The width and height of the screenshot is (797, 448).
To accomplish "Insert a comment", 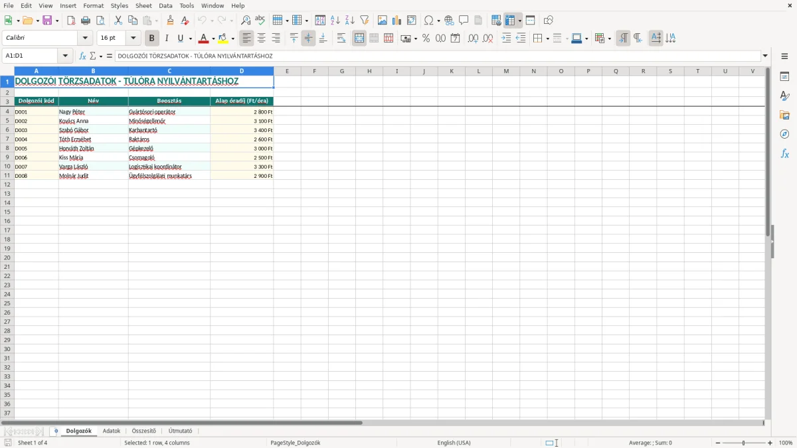I will click(464, 21).
